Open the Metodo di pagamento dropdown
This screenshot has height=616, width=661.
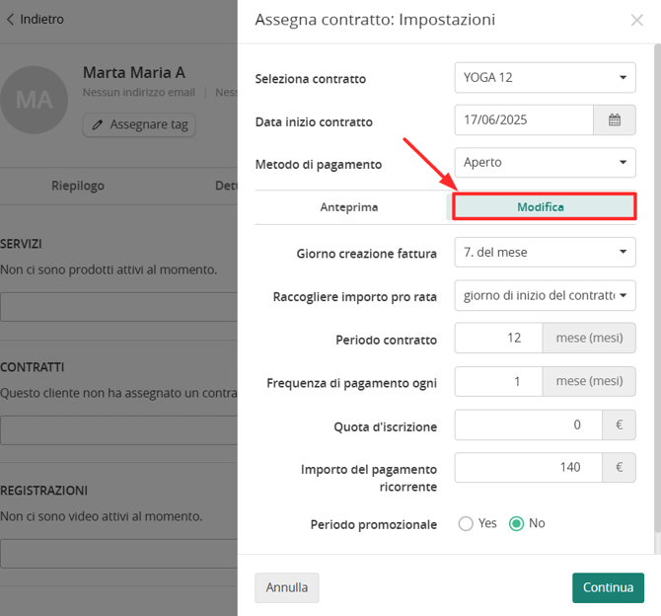[x=545, y=163]
